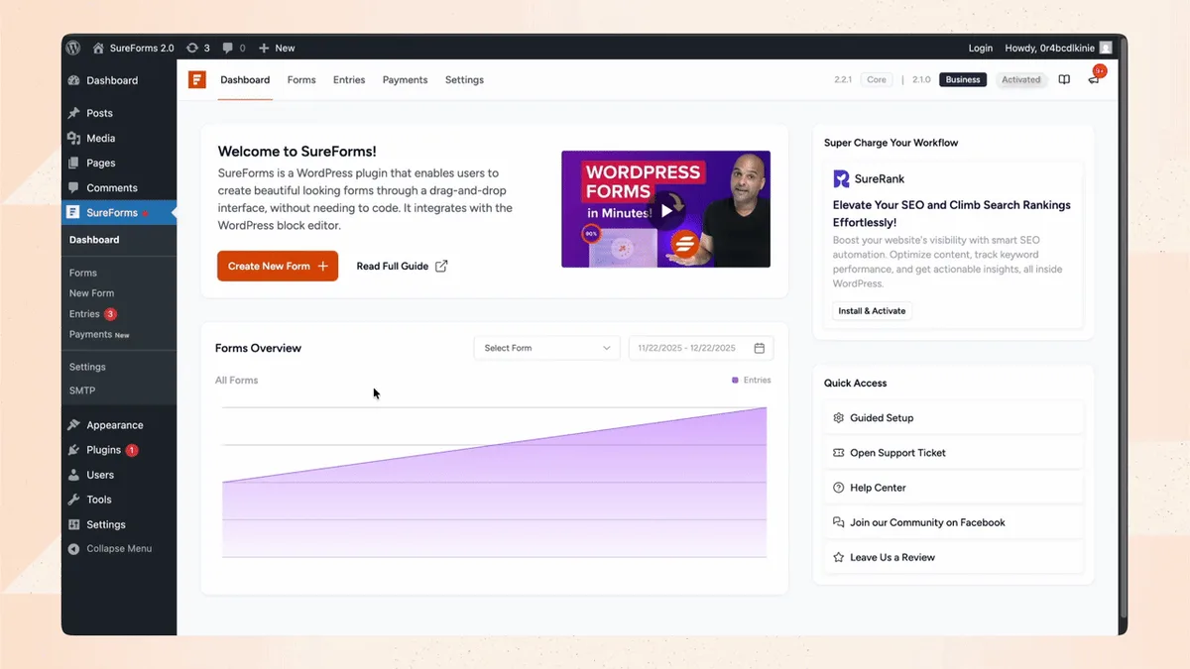
Task: Click the Users icon in sidebar
Action: click(73, 475)
